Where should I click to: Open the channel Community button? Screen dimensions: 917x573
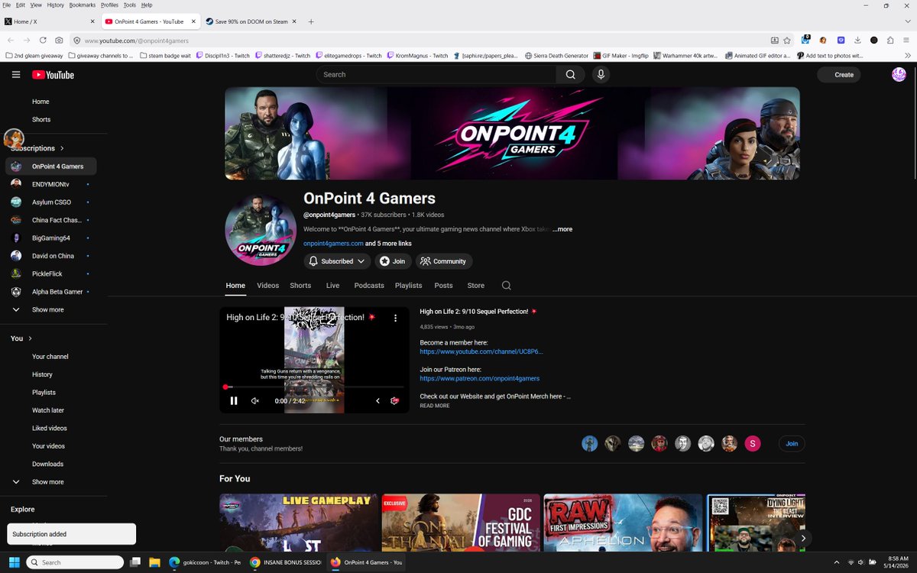pyautogui.click(x=444, y=261)
